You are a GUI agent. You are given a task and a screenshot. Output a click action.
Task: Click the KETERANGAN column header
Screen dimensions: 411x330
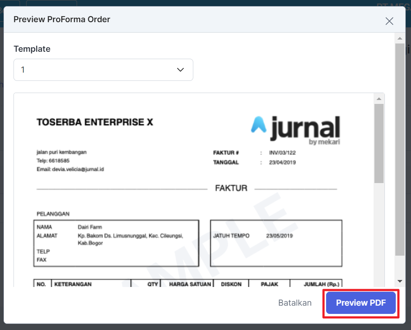[x=73, y=284]
